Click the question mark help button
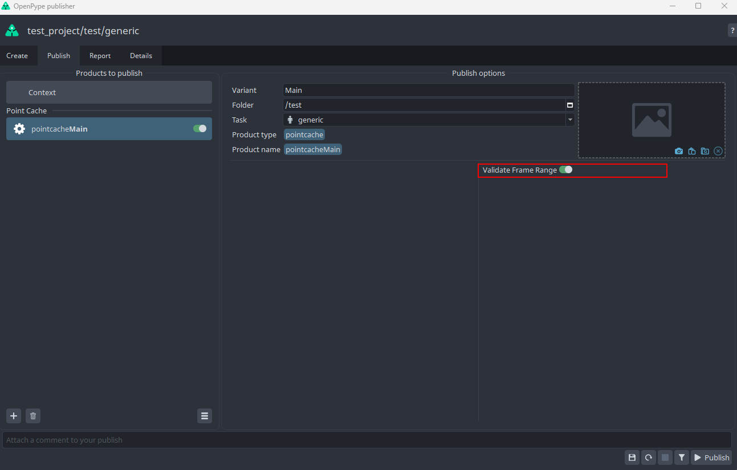Viewport: 737px width, 470px height. click(x=732, y=31)
